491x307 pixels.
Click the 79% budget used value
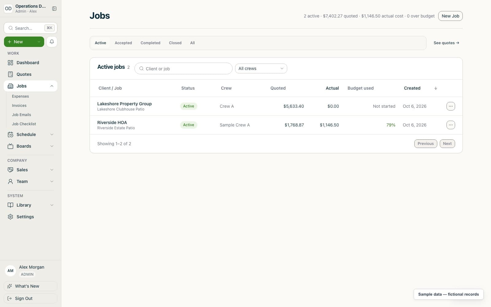[391, 125]
